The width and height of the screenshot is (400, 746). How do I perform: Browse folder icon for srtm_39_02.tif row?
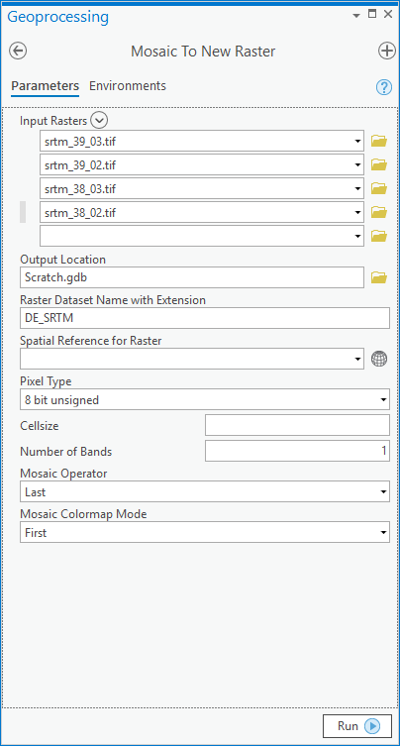[x=379, y=164]
